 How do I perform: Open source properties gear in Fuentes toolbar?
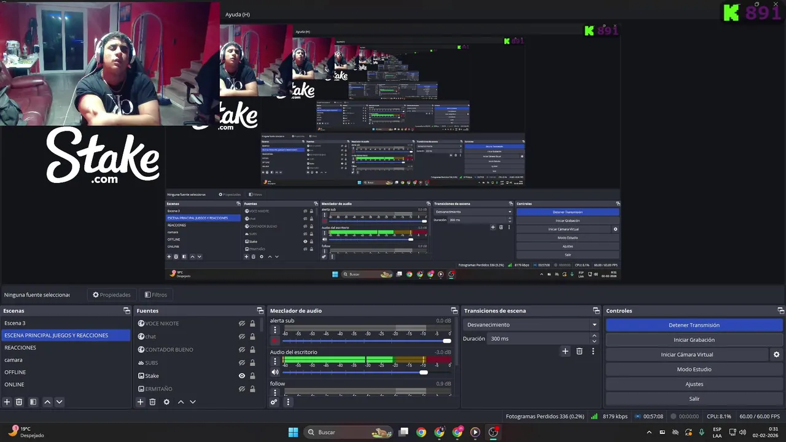pos(166,402)
